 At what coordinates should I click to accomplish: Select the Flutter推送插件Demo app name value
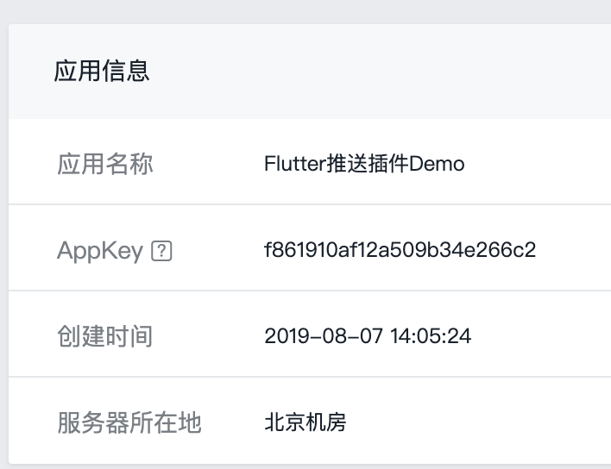pyautogui.click(x=364, y=164)
